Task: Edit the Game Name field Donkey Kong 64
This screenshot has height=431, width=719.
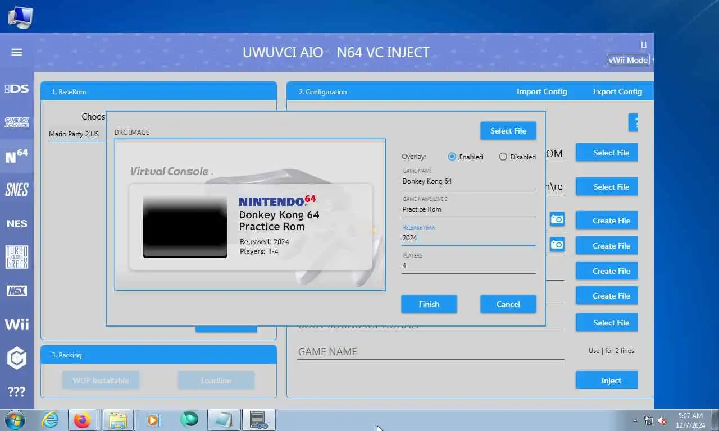Action: pos(468,181)
